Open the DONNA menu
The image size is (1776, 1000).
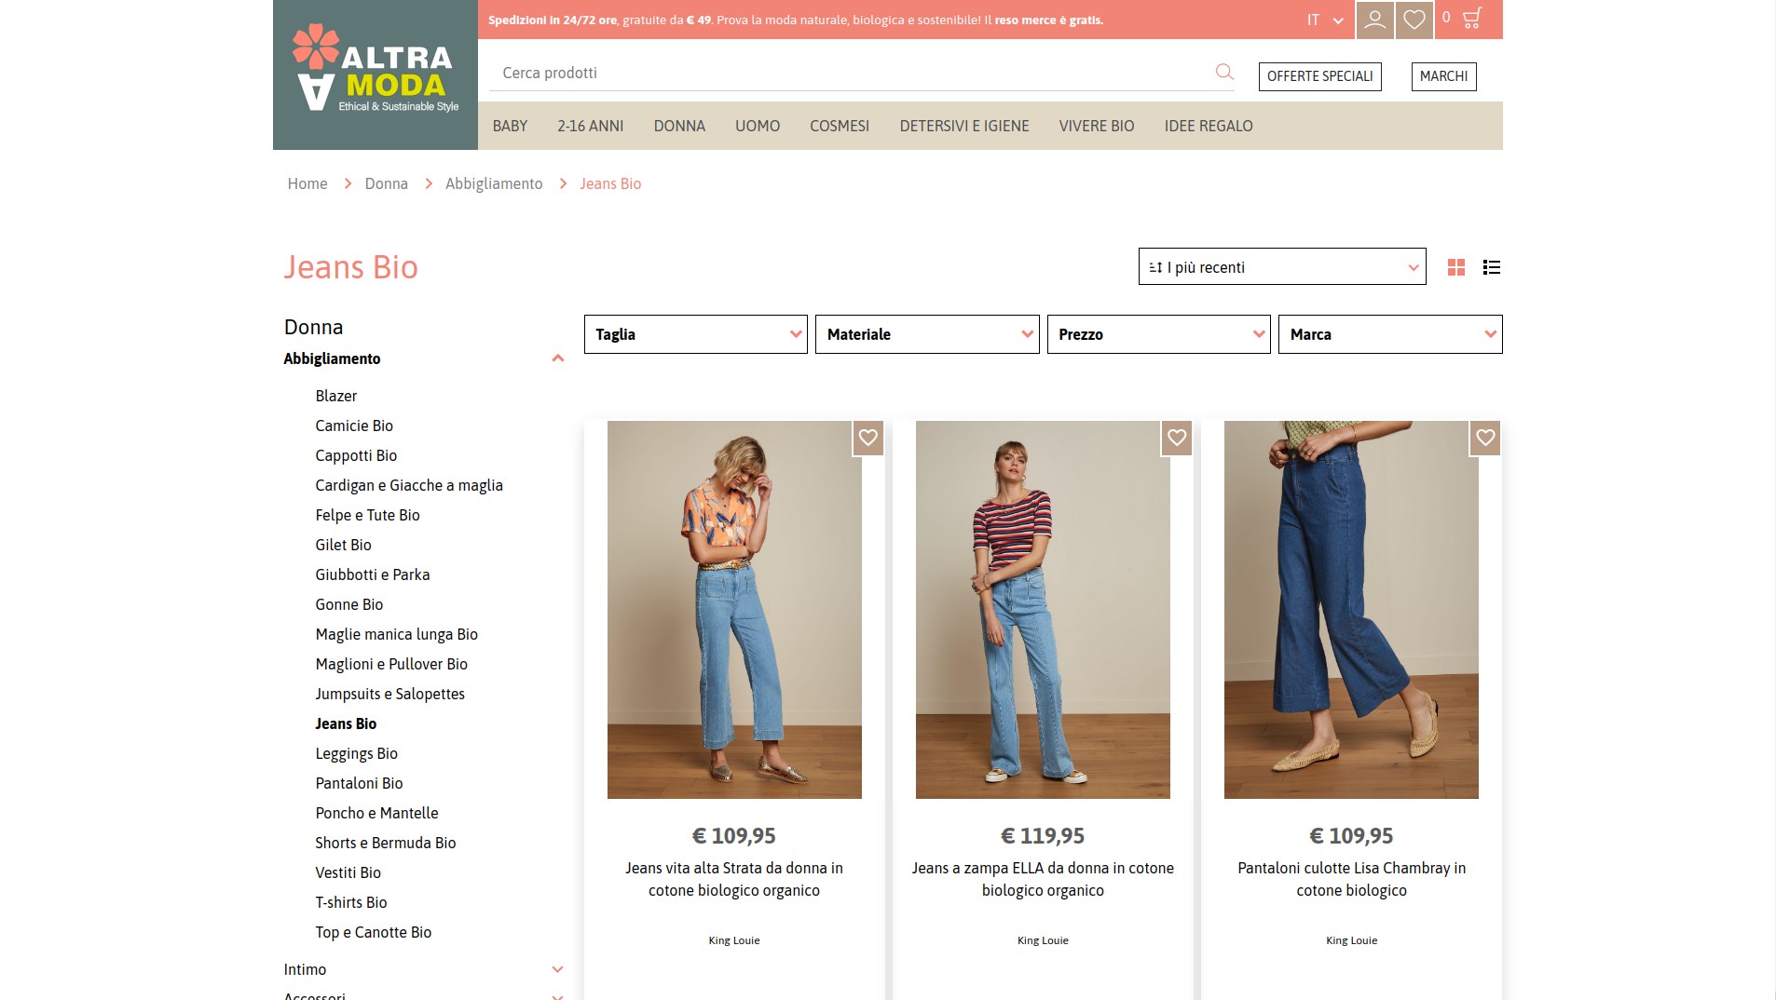click(x=679, y=126)
